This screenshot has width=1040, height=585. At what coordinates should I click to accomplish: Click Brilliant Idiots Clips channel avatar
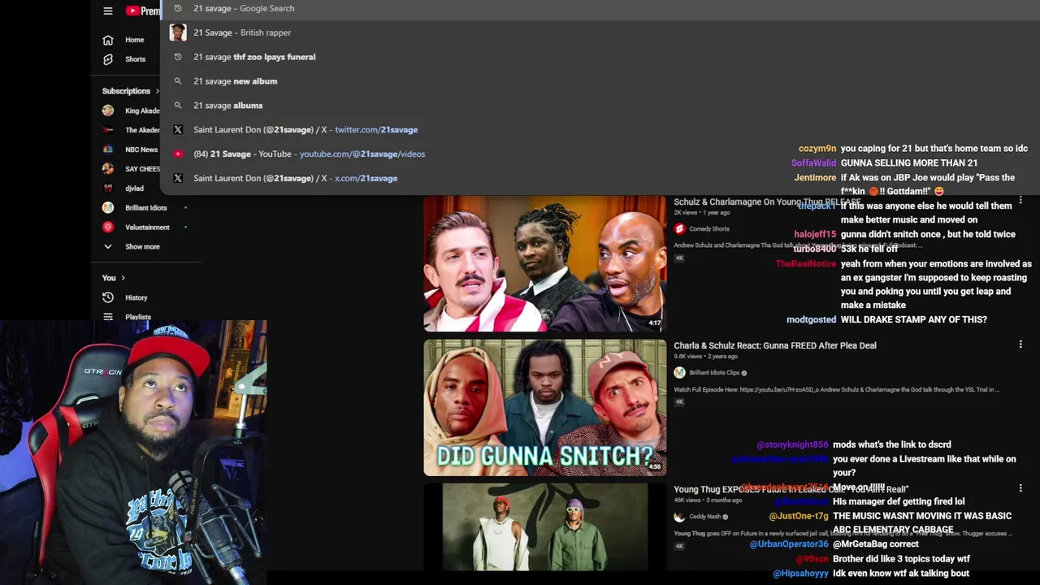[x=679, y=373]
